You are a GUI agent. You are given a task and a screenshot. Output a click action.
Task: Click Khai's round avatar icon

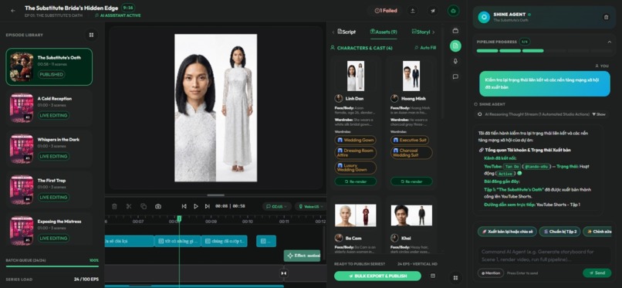point(394,238)
